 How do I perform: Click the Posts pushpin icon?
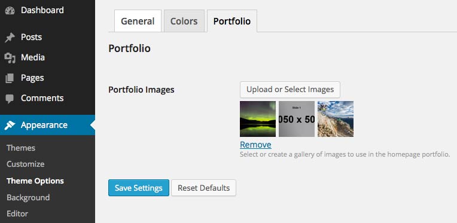pos(10,38)
